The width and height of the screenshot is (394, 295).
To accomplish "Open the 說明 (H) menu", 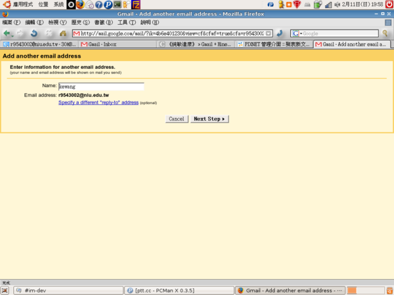I will tap(150, 22).
